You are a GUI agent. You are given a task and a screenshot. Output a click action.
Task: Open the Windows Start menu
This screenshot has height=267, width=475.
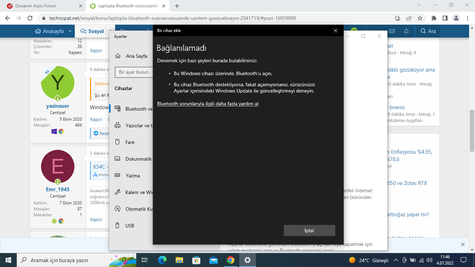point(8,260)
